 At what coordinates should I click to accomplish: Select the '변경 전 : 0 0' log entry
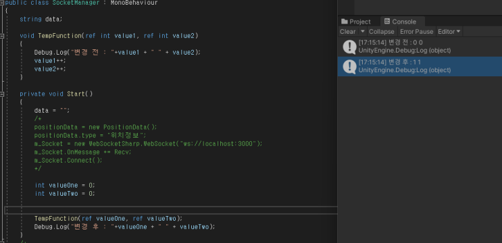420,47
